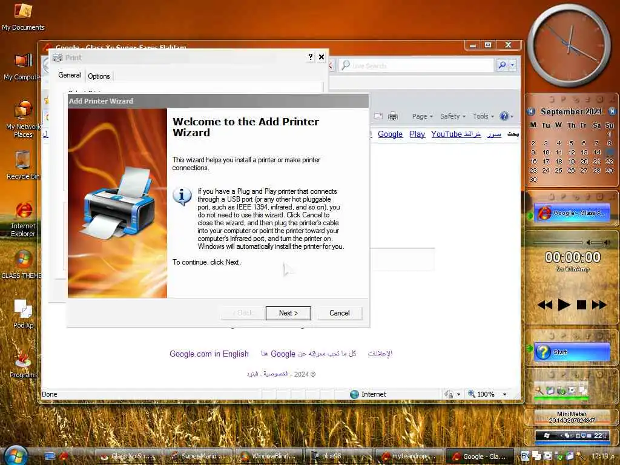This screenshot has width=620, height=465.
Task: Open the My Computer desktop icon
Action: (x=22, y=67)
